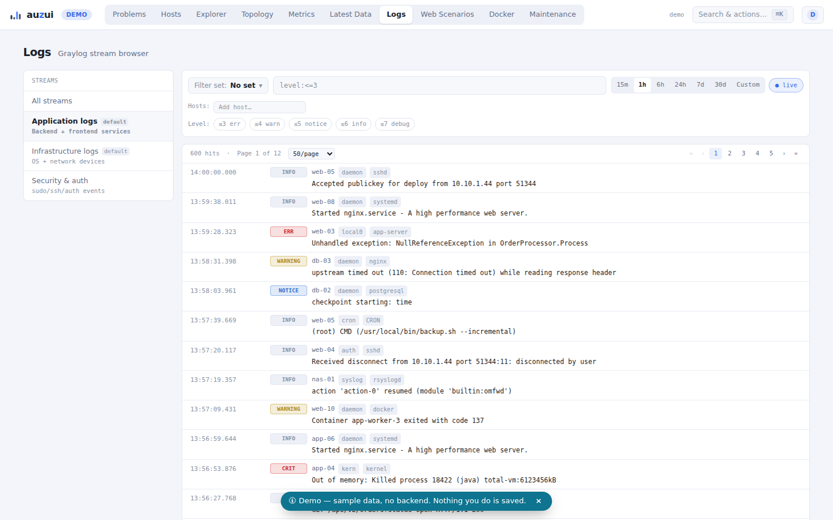Toggle the live streaming mode
Image resolution: width=833 pixels, height=520 pixels.
(x=786, y=85)
